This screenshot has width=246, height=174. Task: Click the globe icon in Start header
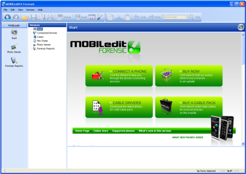[x=241, y=27]
